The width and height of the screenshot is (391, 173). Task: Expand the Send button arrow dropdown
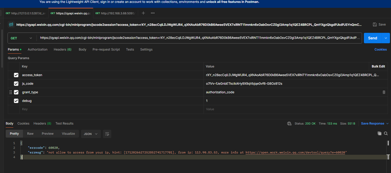386,38
